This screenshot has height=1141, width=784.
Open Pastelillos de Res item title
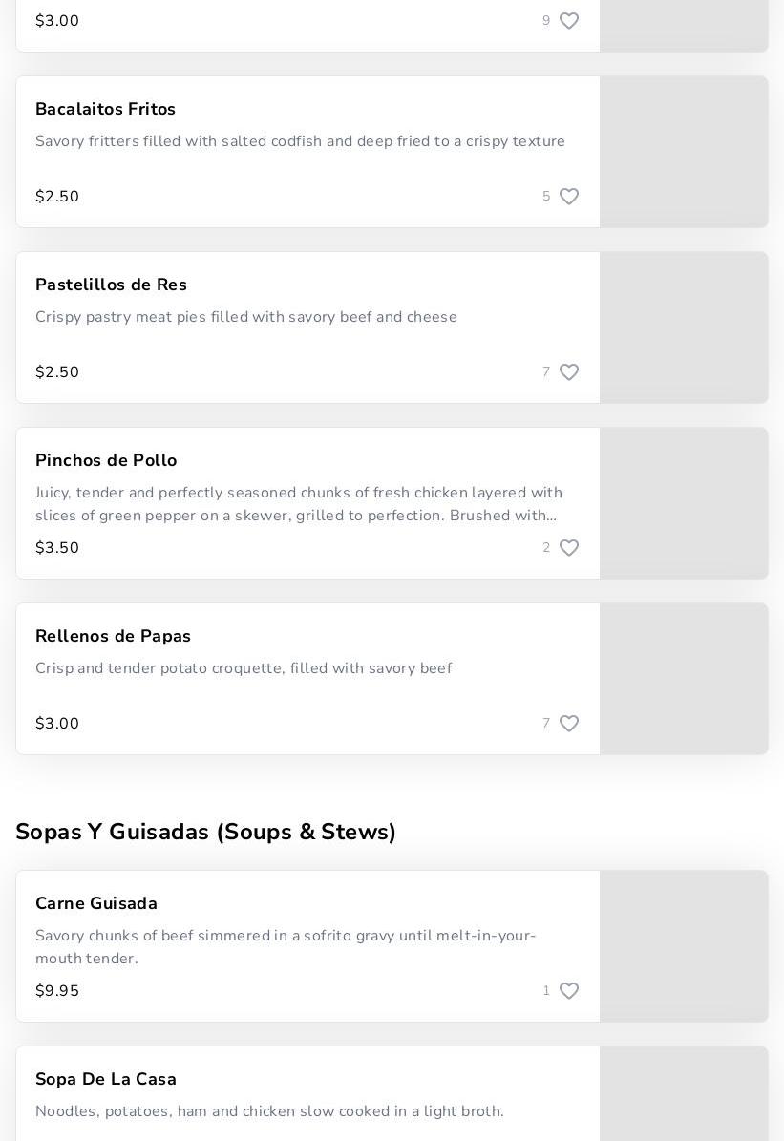(111, 285)
